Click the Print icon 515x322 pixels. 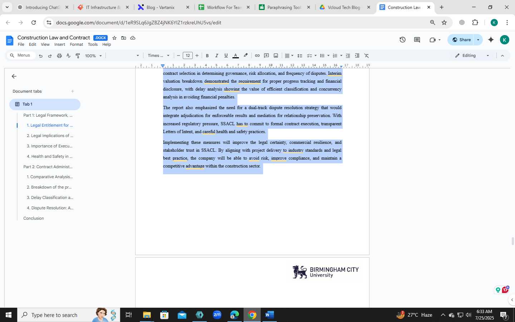59,56
